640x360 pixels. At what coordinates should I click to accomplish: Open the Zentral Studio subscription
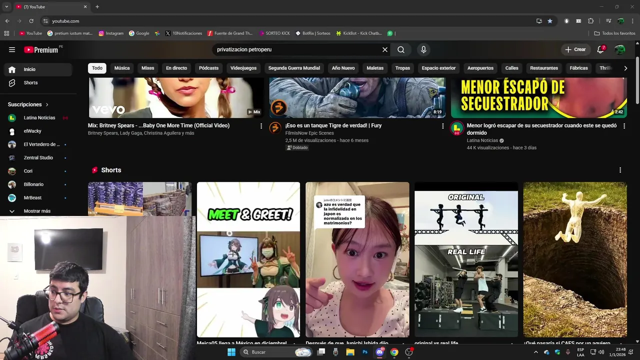pos(38,157)
